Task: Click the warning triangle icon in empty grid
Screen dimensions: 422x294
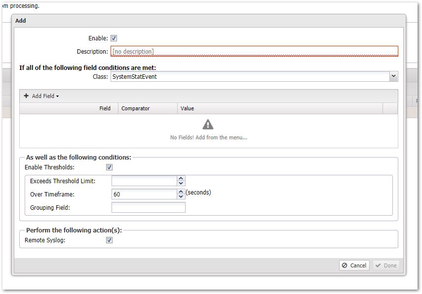Action: [208, 125]
